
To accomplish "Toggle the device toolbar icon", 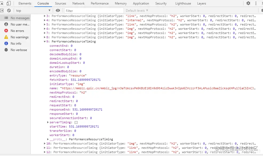I will (9, 3).
